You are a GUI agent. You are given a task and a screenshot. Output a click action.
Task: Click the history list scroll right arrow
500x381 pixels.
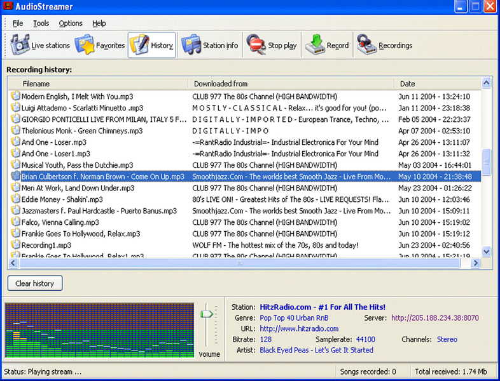pos(475,263)
